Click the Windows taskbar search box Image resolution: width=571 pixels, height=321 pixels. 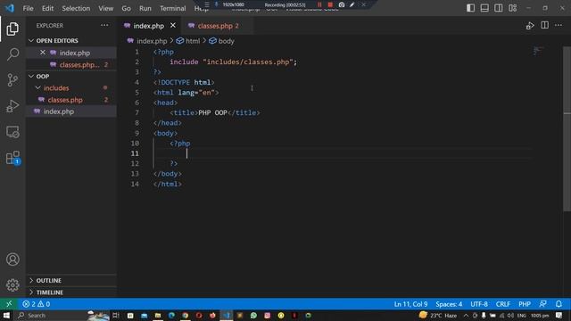point(51,315)
